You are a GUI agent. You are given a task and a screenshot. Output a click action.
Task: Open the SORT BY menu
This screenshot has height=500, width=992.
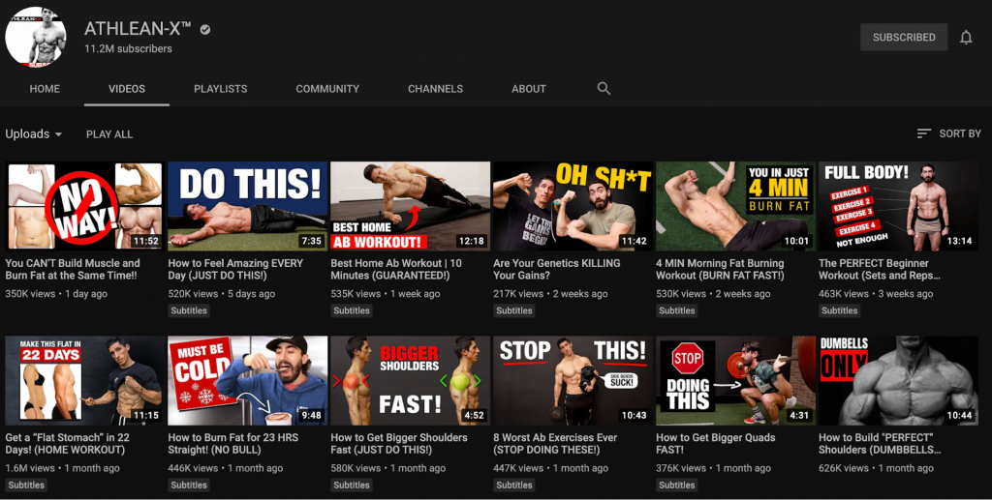pos(949,133)
